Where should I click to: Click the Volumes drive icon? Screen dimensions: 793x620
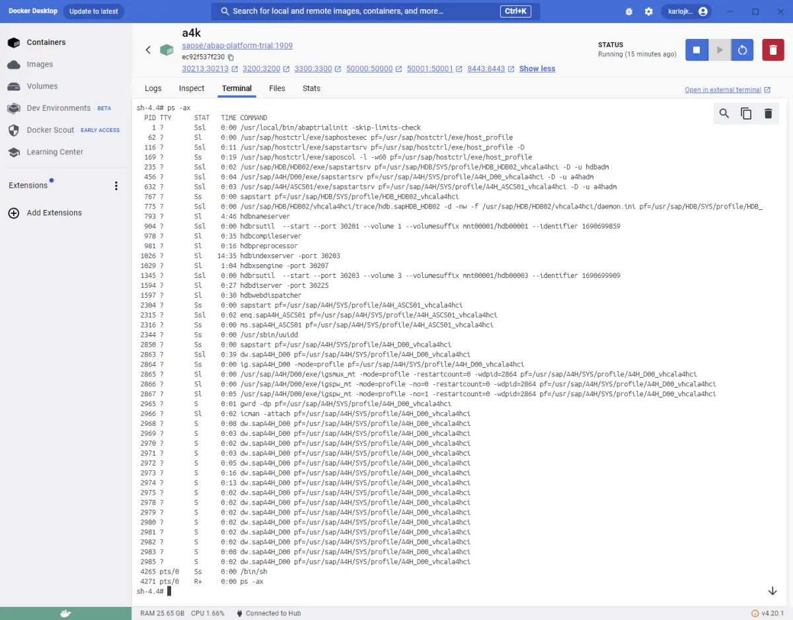coord(13,86)
